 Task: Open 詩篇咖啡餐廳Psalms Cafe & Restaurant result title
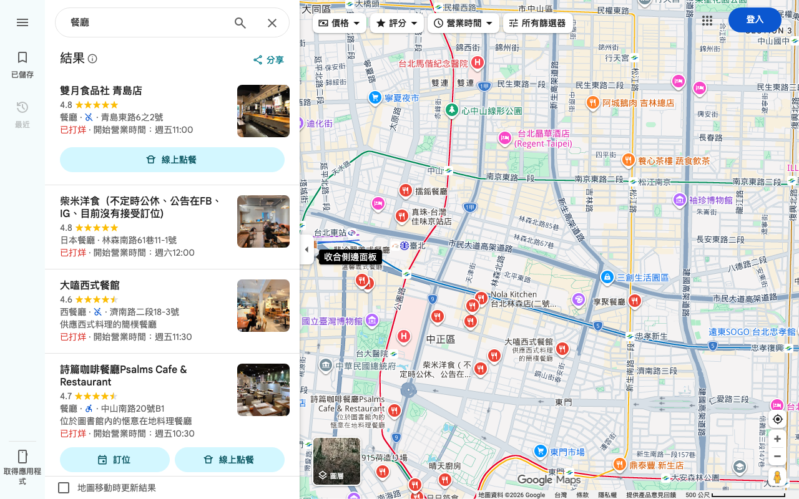124,375
